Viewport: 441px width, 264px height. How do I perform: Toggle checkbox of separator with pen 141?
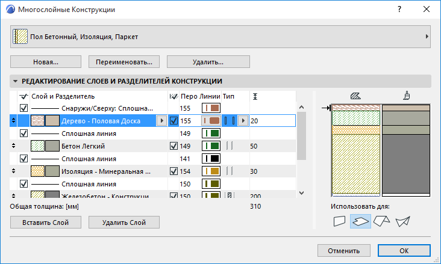tap(23, 159)
